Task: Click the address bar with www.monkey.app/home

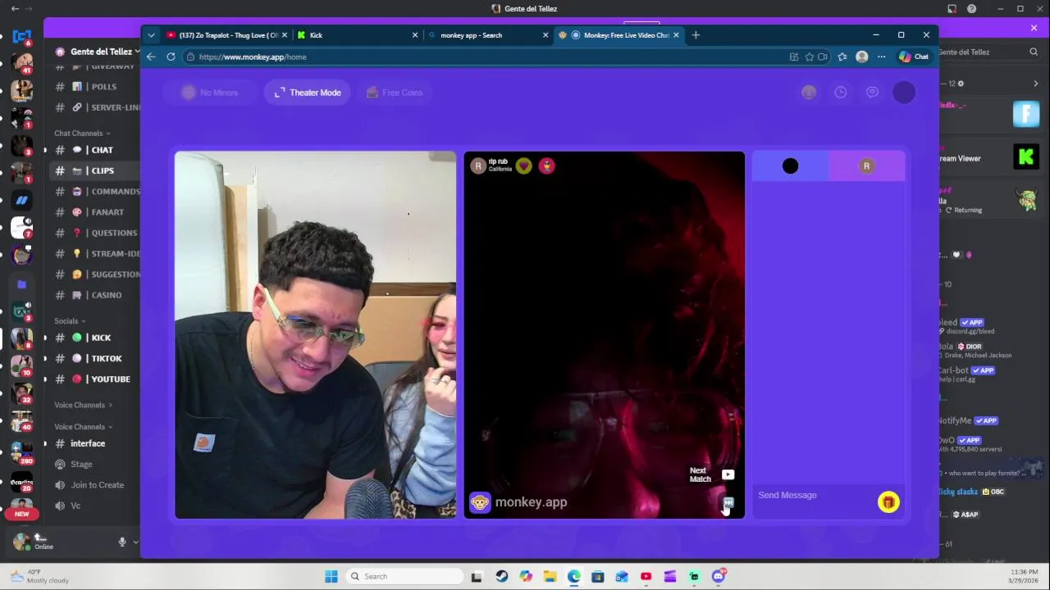Action: (x=484, y=57)
